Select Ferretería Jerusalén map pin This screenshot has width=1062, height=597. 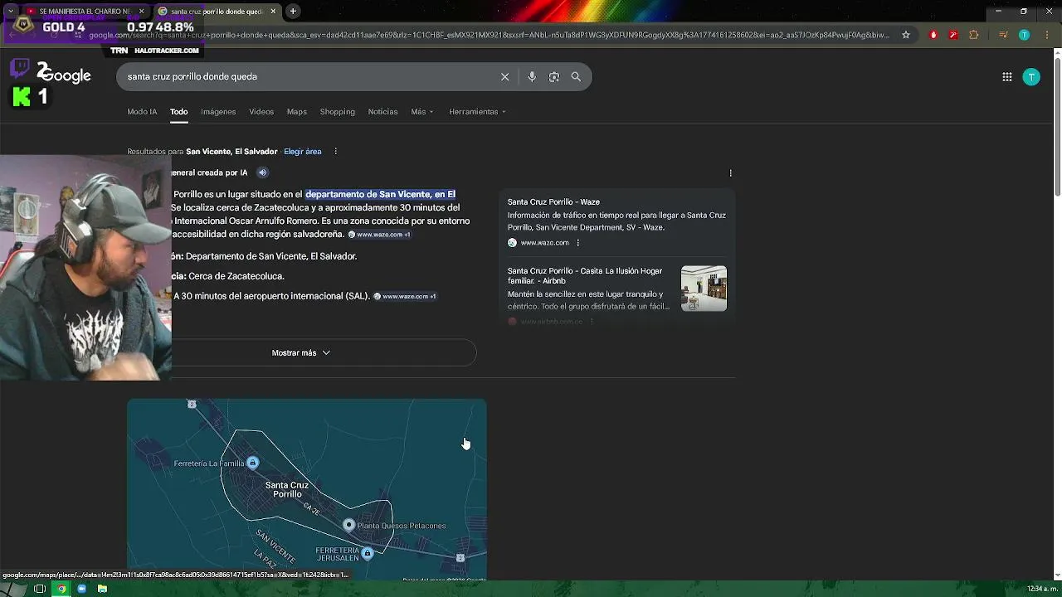click(x=368, y=553)
